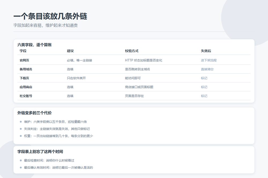Click 选填 in the 应用商店 row
The height and width of the screenshot is (178, 268).
[x=70, y=87]
